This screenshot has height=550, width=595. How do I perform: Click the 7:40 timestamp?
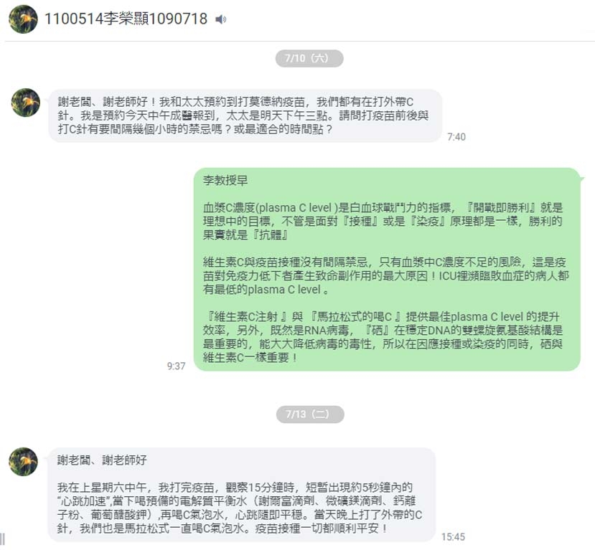tap(456, 137)
